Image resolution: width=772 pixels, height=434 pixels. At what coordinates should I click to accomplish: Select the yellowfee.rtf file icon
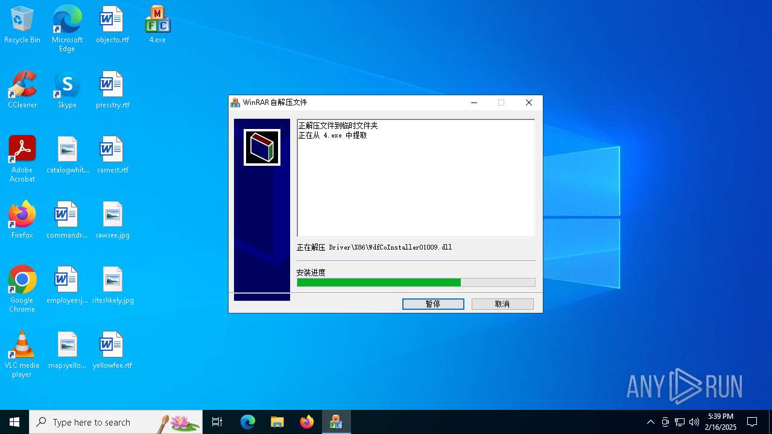point(112,350)
